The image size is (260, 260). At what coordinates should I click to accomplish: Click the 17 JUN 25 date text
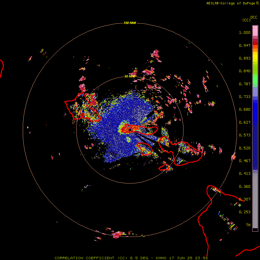(x=181, y=258)
